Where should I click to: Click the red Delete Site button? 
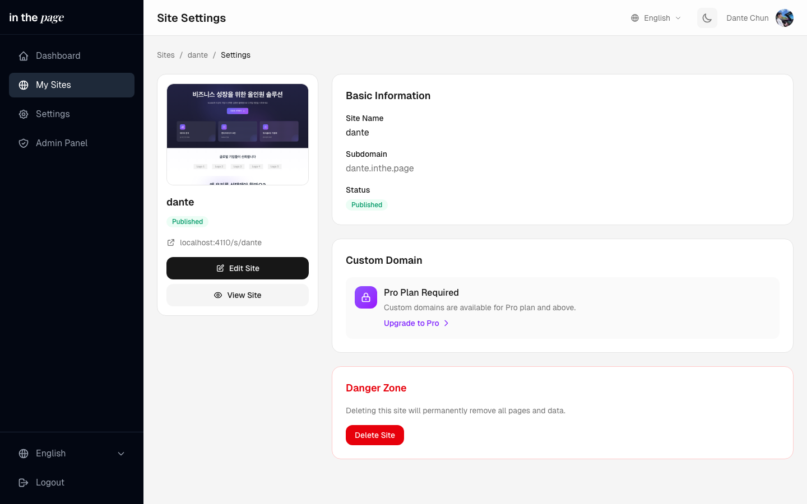[375, 435]
